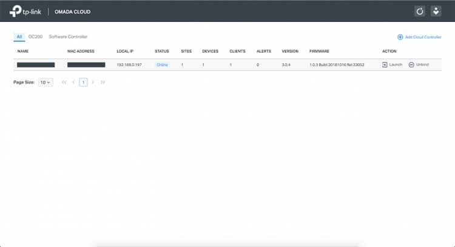
Task: Click the redacted controller name cell
Action: coord(36,65)
